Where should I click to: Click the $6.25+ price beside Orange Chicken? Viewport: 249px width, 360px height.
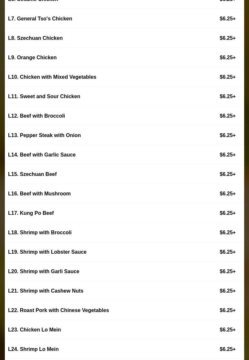(227, 58)
